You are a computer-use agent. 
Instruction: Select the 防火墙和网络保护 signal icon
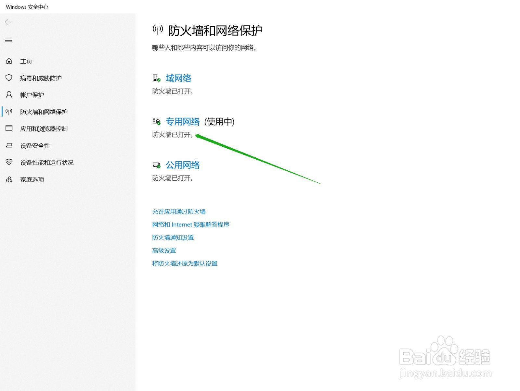pyautogui.click(x=9, y=111)
